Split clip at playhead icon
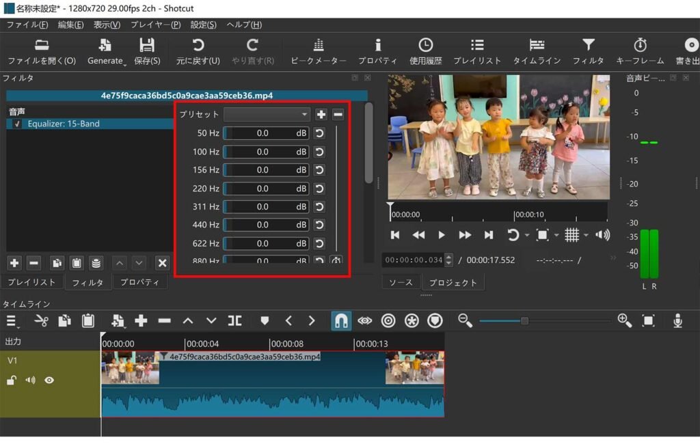The width and height of the screenshot is (700, 446). click(x=235, y=320)
